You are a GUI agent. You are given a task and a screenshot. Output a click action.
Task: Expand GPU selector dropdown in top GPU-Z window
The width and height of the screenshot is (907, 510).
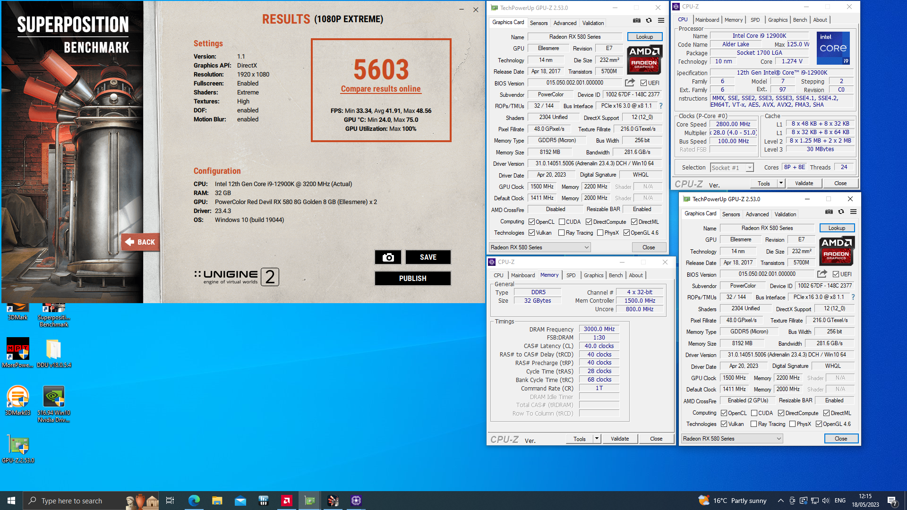(x=539, y=247)
